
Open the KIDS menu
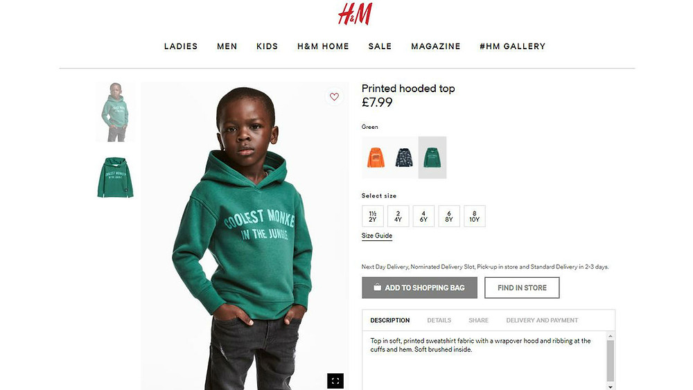pyautogui.click(x=267, y=46)
